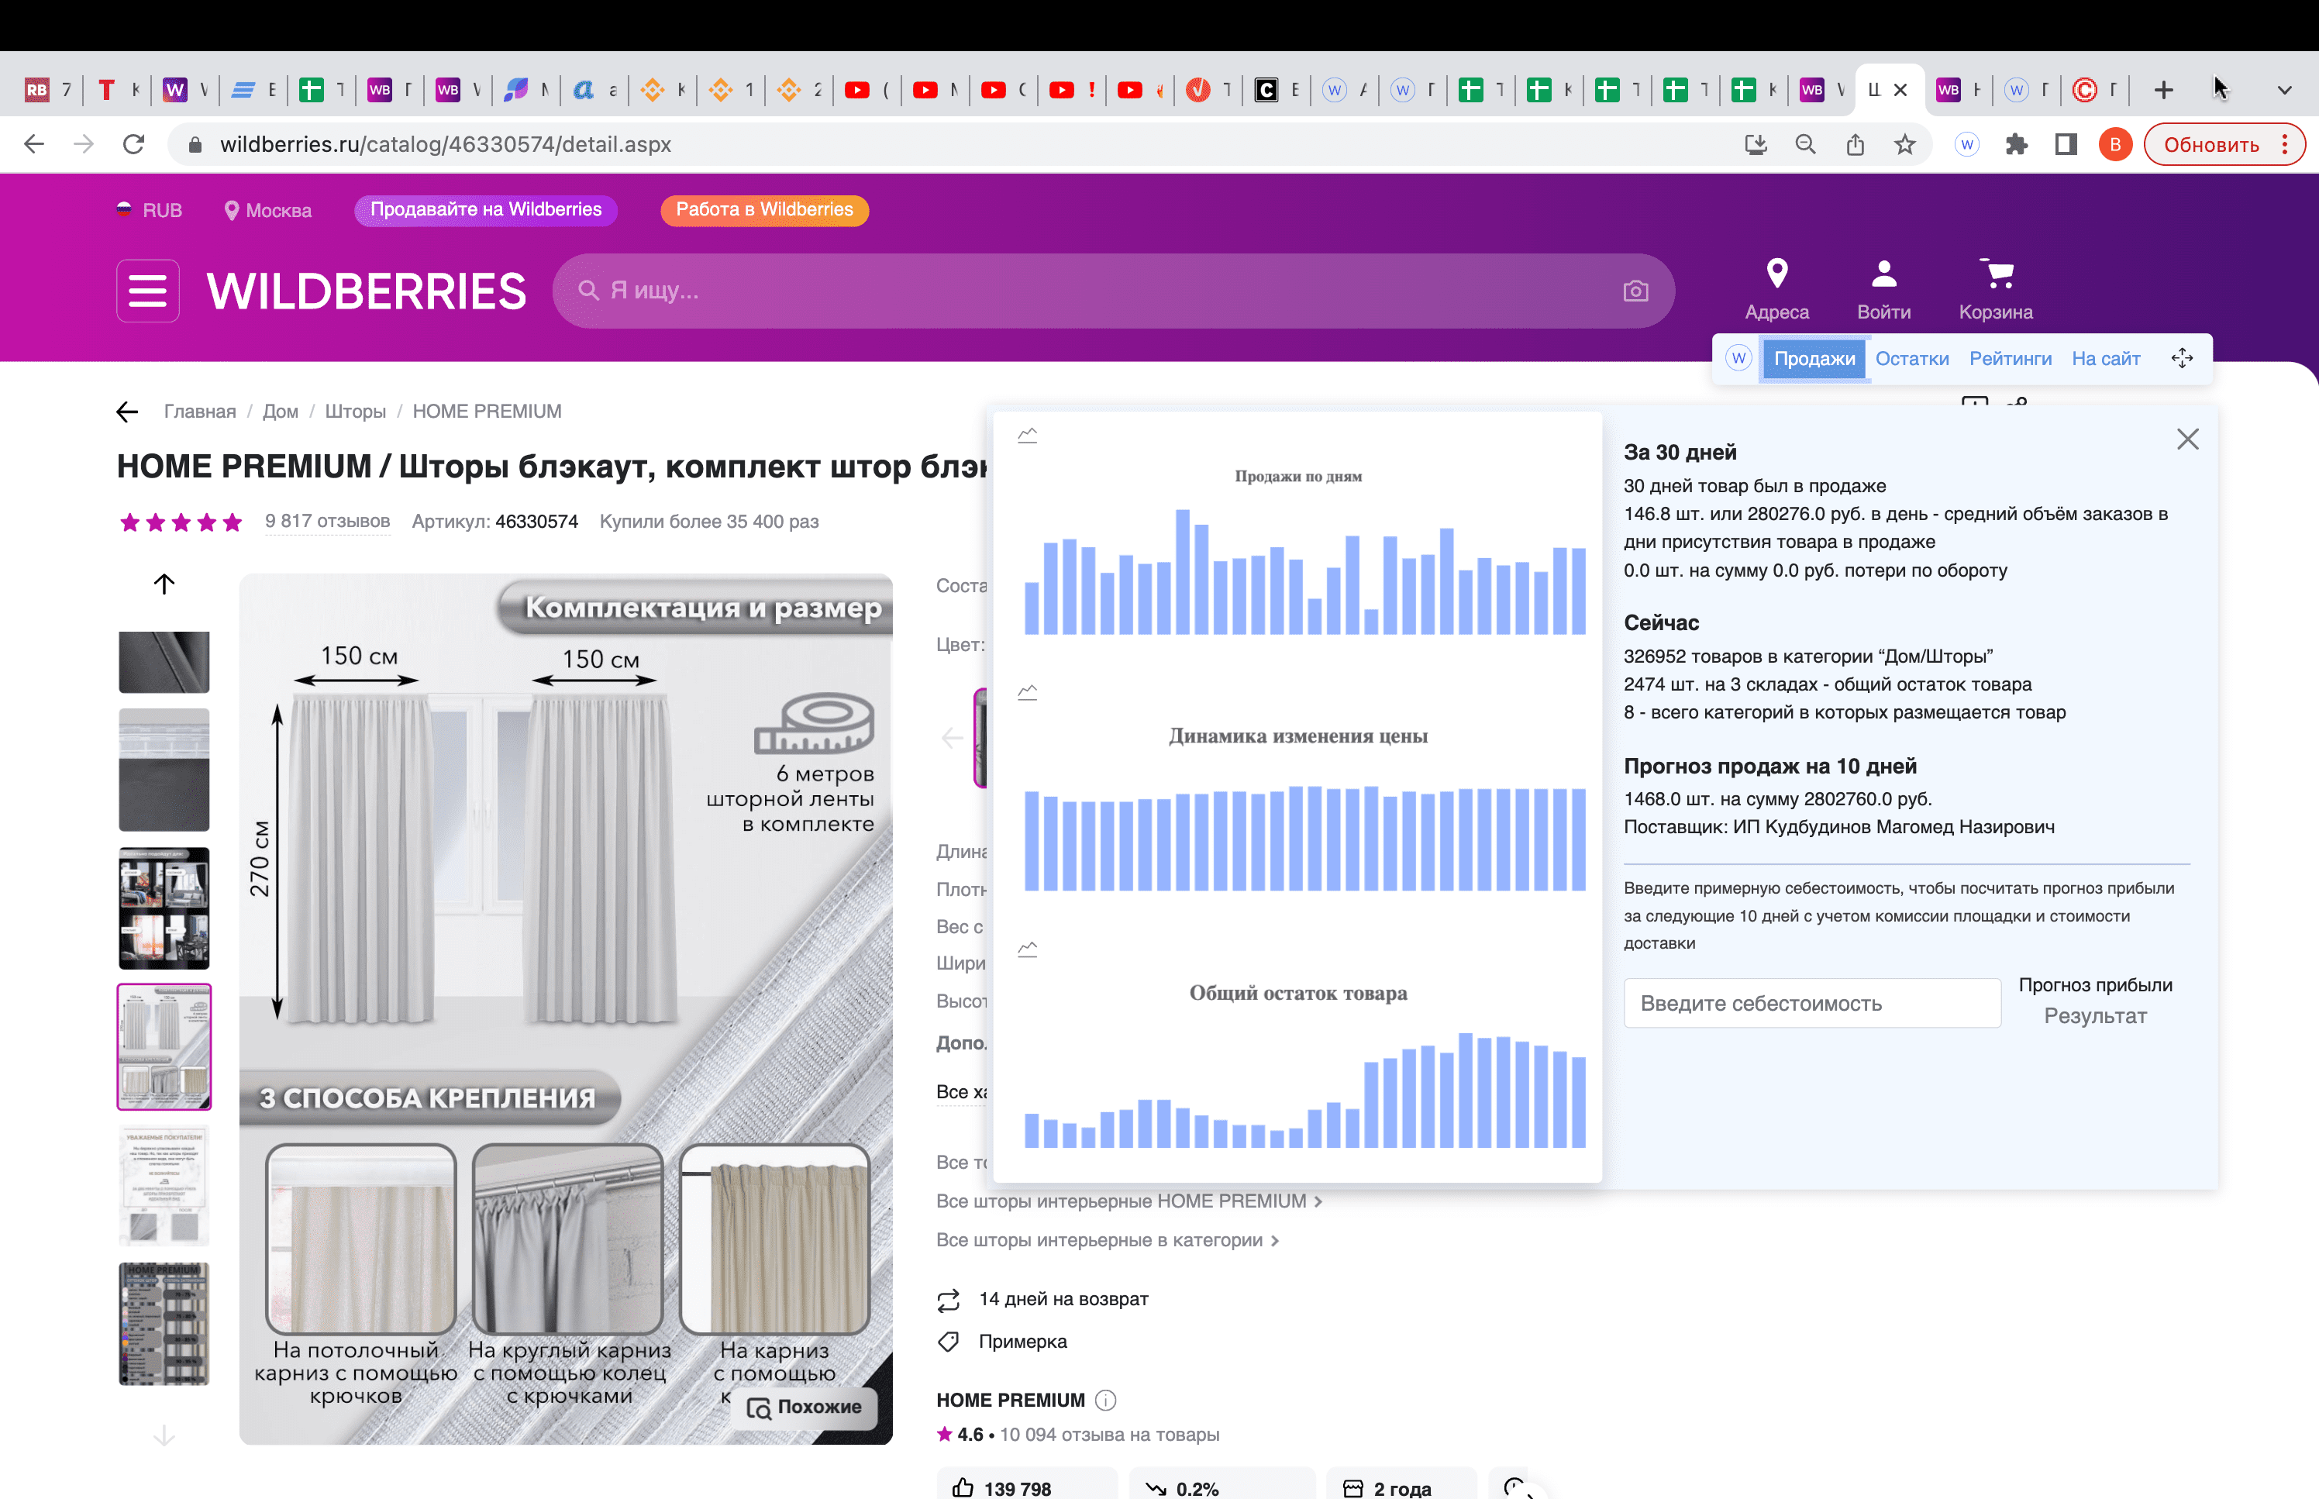Screen dimensions: 2319x1499
Task: Click the share page icon
Action: 1855,144
